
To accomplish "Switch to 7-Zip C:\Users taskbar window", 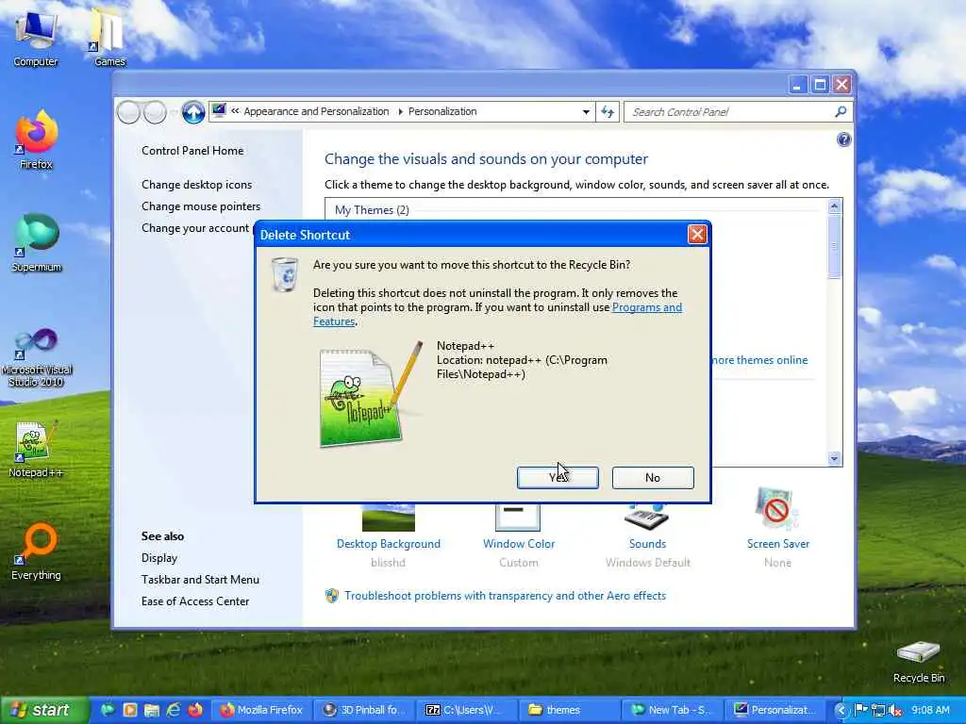I will (x=466, y=710).
